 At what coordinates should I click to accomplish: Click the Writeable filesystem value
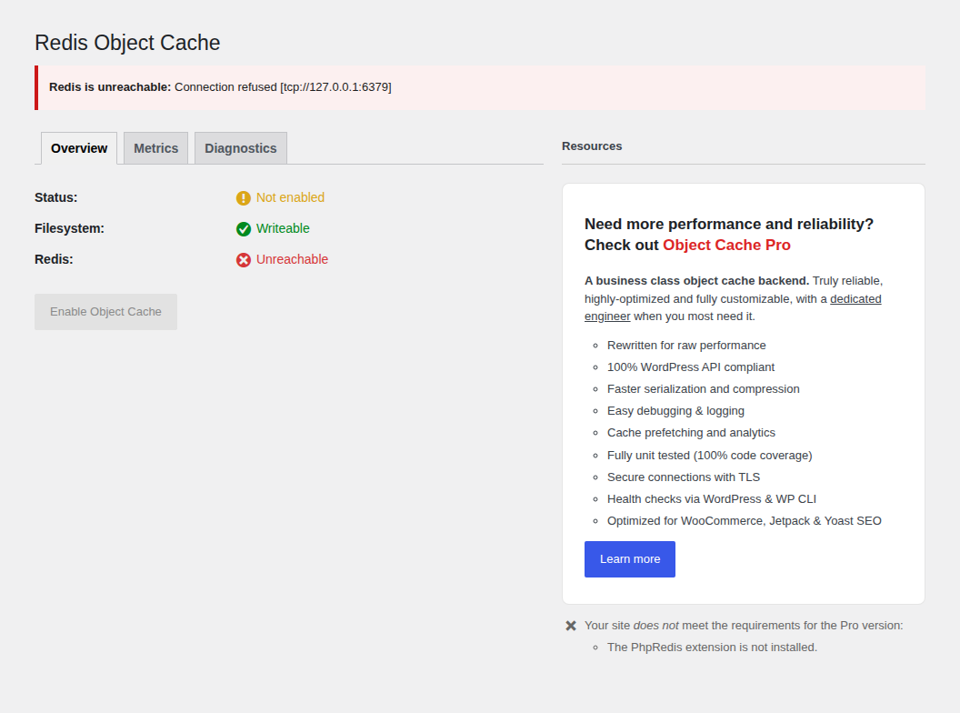click(283, 228)
